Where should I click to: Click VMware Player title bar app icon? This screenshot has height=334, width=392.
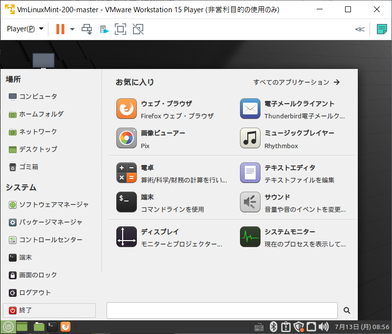pyautogui.click(x=10, y=9)
